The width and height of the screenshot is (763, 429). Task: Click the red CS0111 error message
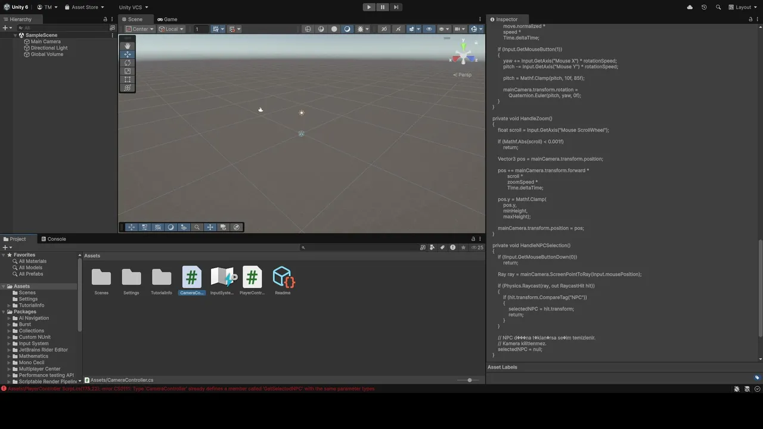pos(191,388)
